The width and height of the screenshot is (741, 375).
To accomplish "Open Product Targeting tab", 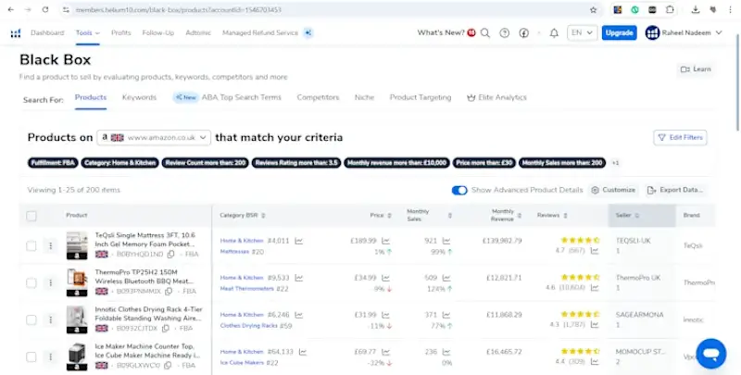I will [x=421, y=97].
